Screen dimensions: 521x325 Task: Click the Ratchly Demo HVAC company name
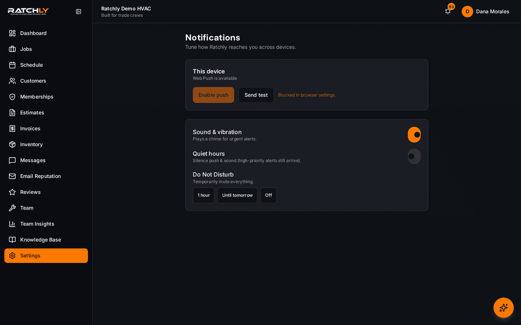(x=126, y=9)
